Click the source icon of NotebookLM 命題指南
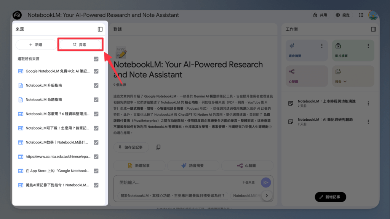This screenshot has width=390, height=219. (21, 99)
